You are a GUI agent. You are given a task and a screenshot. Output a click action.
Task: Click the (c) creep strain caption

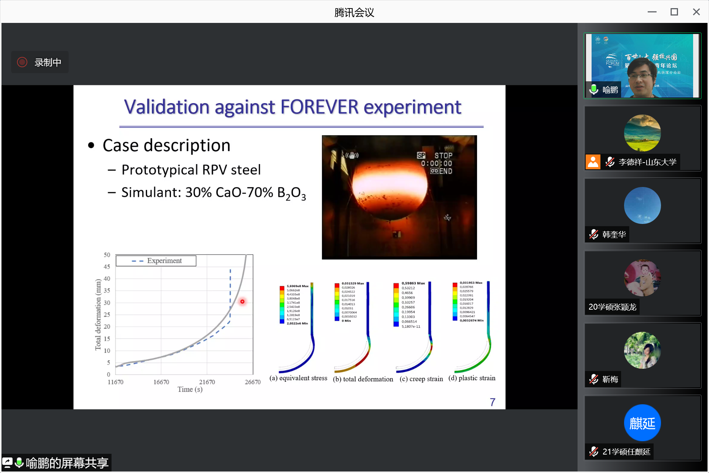(421, 379)
